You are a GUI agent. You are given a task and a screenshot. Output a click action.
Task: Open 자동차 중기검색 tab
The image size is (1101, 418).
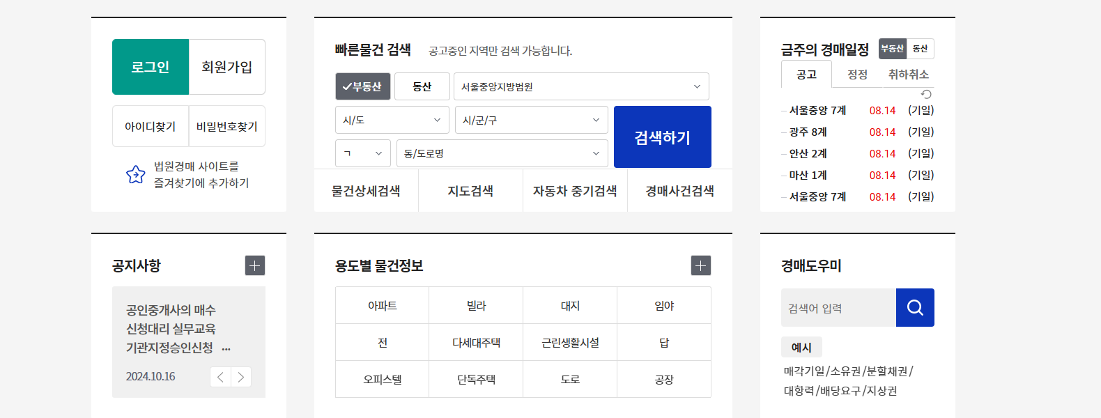coord(576,191)
